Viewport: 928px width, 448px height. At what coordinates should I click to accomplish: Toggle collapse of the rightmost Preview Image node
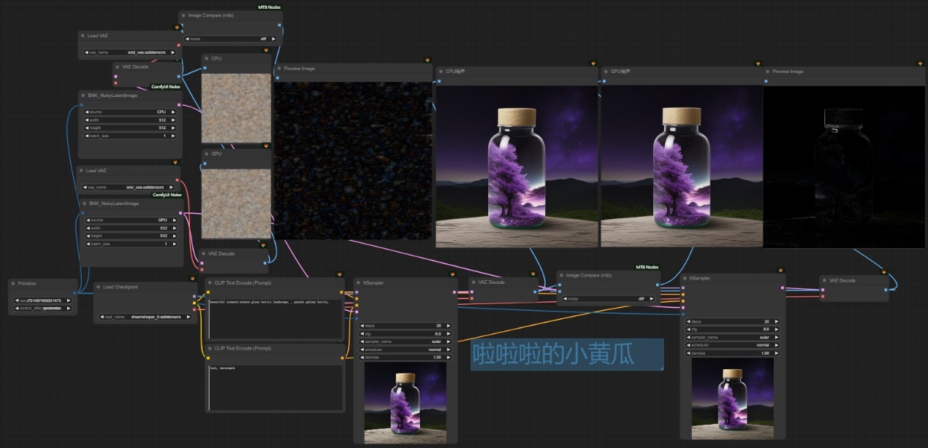pos(768,72)
